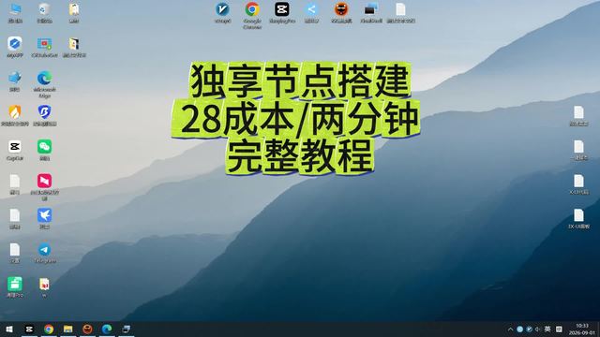Launch the green Pro app shortcut
The image size is (600, 337).
pos(15,287)
